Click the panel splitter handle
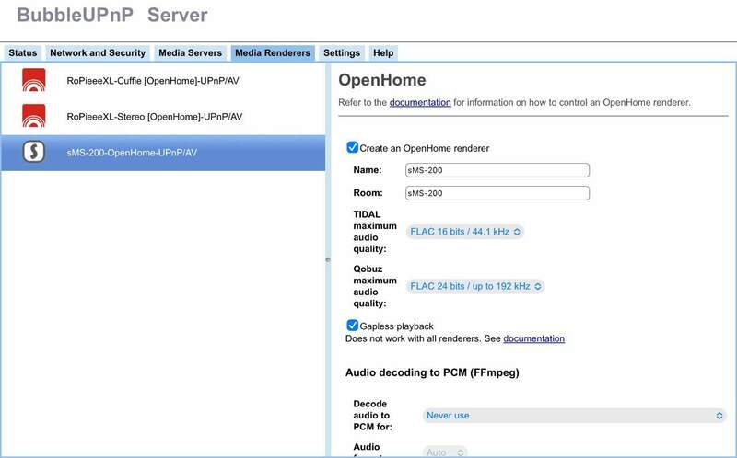737x458 pixels. point(327,260)
